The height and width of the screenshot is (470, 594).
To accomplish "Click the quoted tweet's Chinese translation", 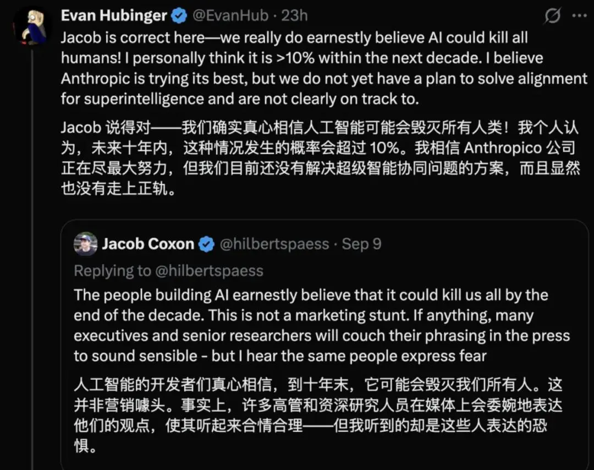I will tap(318, 416).
